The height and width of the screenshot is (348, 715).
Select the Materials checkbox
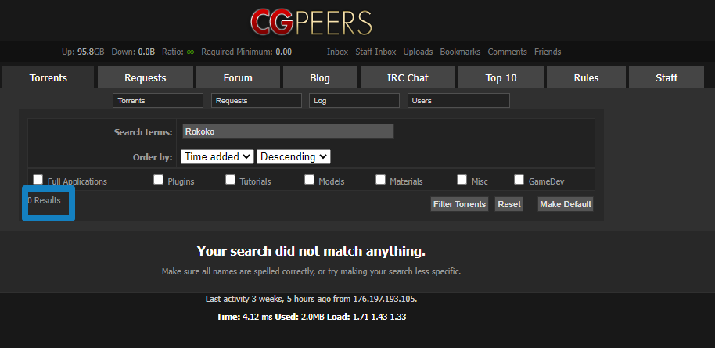[x=380, y=179]
